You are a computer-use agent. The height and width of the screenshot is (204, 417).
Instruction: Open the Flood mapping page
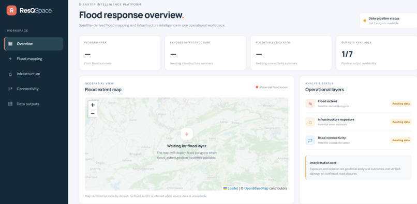point(34,59)
